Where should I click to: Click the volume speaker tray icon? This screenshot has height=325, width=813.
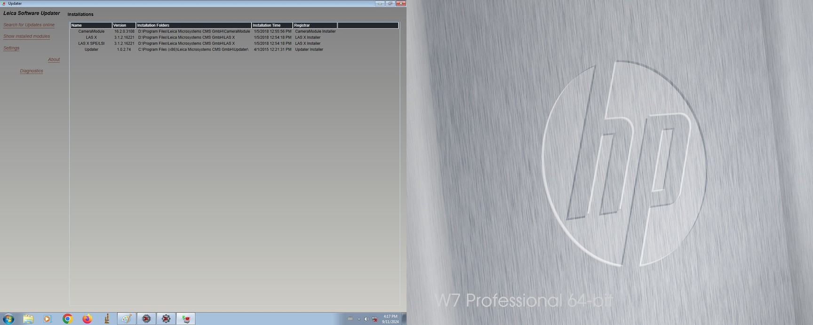(367, 319)
